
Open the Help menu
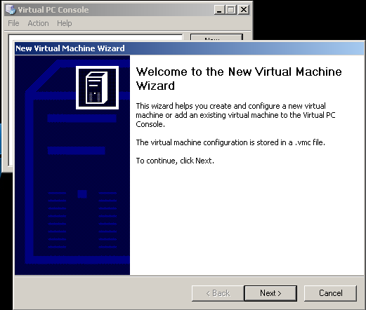[65, 23]
